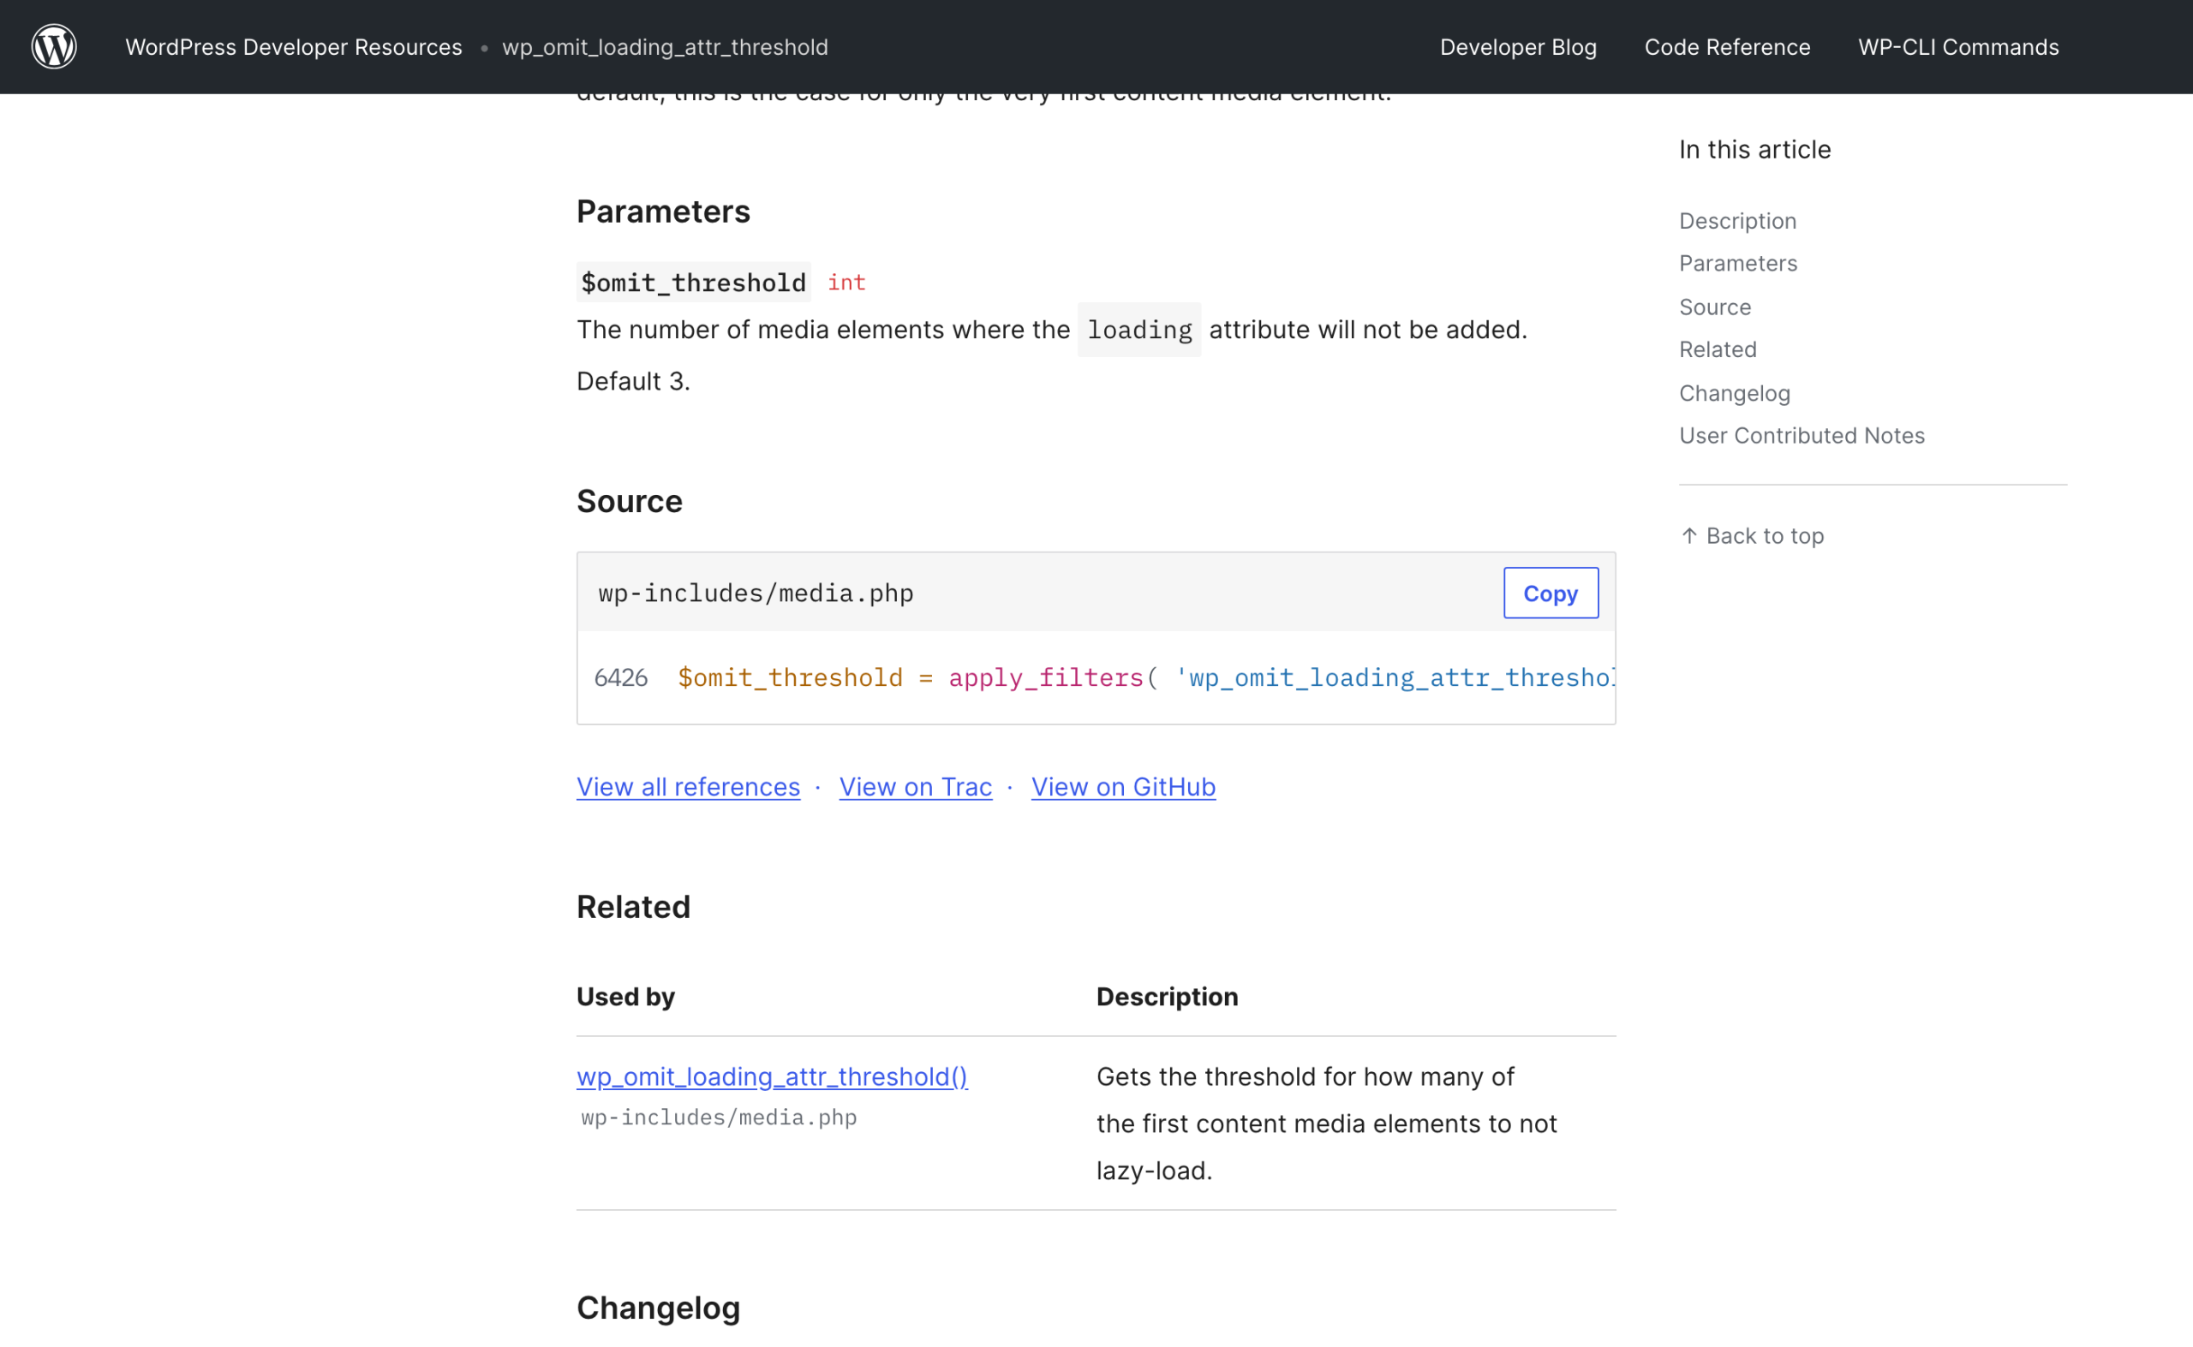2193x1347 pixels.
Task: Click the red int type label
Action: [x=846, y=283]
